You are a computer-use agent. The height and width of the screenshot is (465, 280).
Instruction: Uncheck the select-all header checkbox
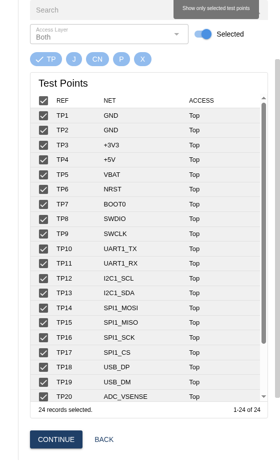43,101
